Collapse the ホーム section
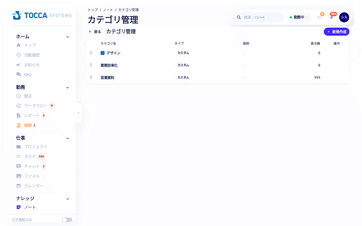This screenshot has width=362, height=226. click(x=68, y=37)
